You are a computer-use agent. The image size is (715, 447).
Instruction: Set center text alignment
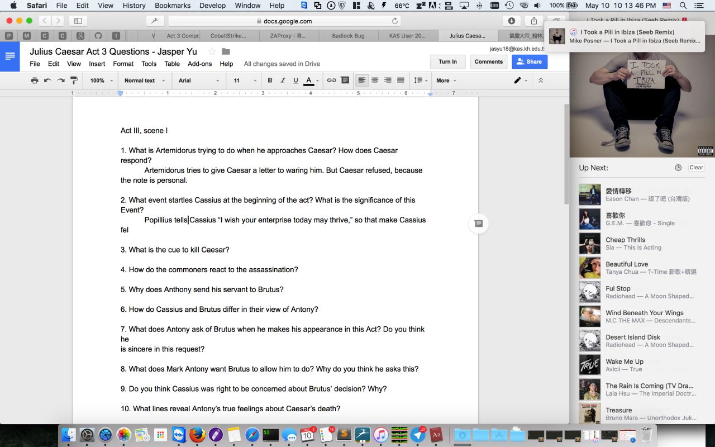(x=375, y=80)
